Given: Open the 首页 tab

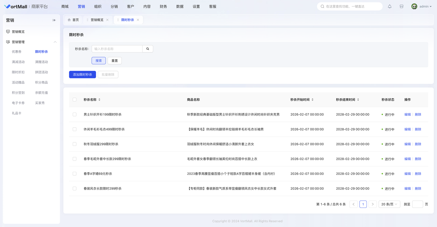Looking at the screenshot, I should coord(73,20).
